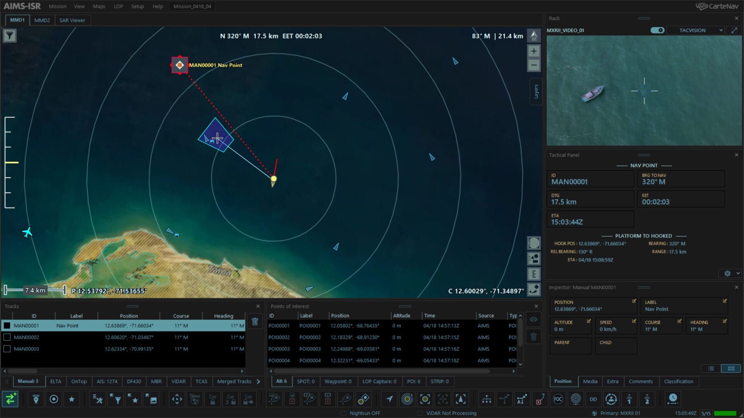Click the hierarchy tree toolbar icon
Image resolution: width=744 pixels, height=418 pixels.
coord(486,399)
